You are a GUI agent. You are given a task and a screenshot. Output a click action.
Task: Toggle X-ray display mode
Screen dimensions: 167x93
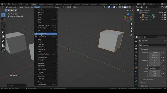[x=120, y=7]
